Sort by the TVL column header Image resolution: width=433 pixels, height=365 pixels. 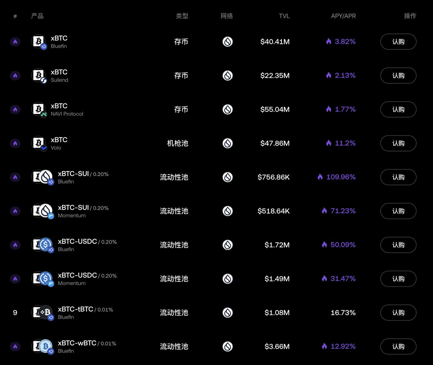point(284,16)
